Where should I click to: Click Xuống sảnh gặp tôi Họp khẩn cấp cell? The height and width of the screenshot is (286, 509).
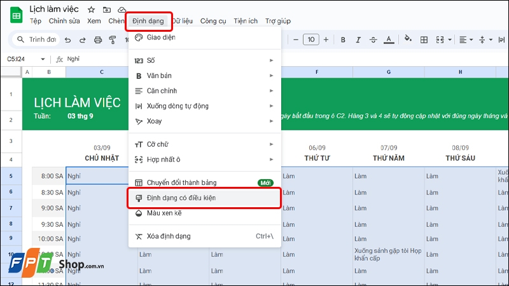[x=389, y=254]
